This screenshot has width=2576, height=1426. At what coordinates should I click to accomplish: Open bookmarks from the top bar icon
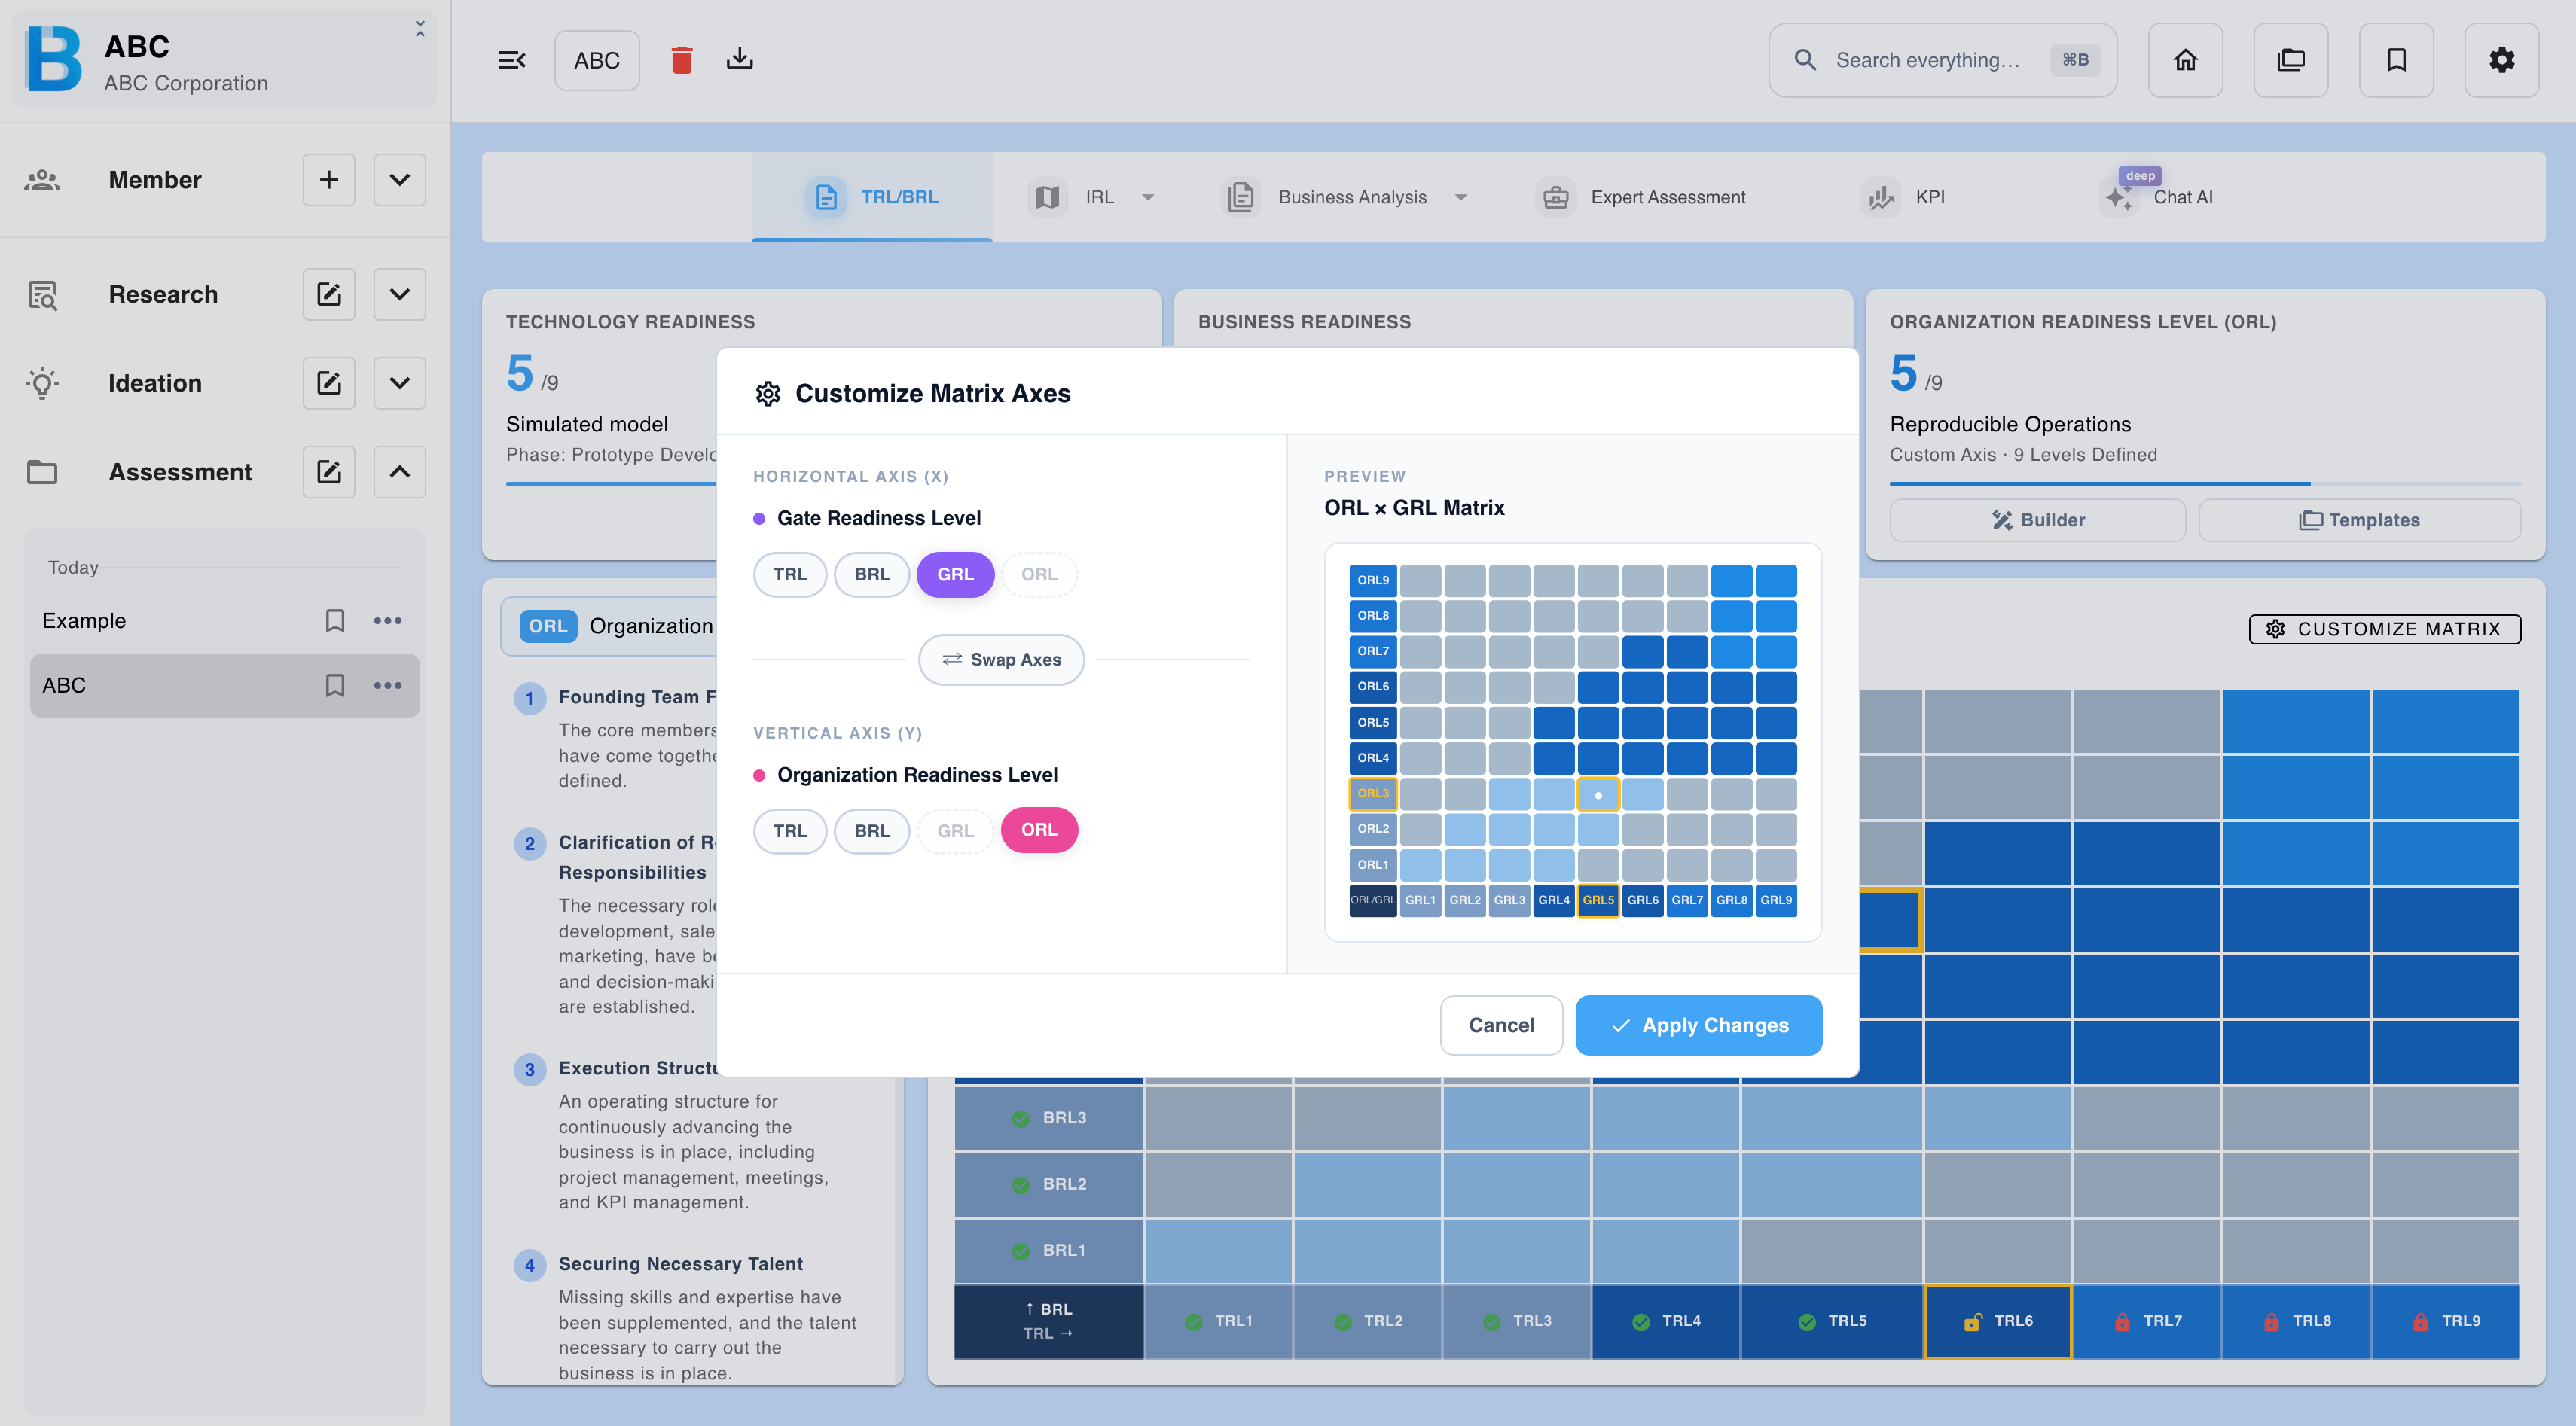2396,60
